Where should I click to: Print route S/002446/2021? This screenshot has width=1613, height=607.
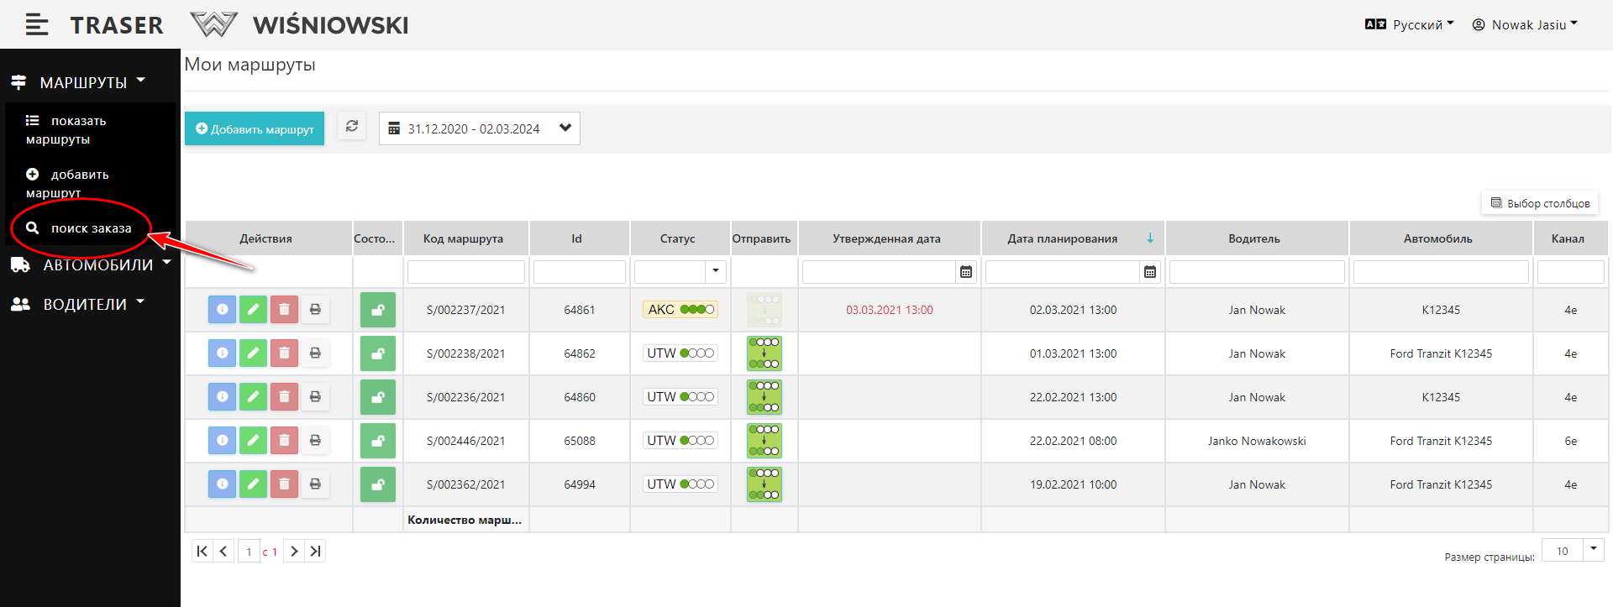click(x=315, y=441)
